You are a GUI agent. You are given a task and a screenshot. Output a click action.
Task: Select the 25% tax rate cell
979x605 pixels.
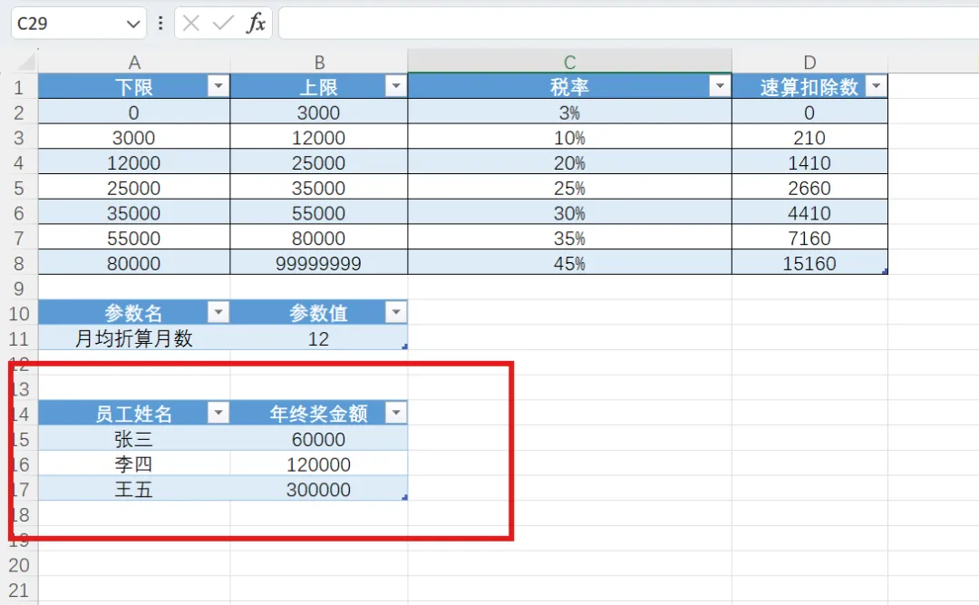(569, 188)
